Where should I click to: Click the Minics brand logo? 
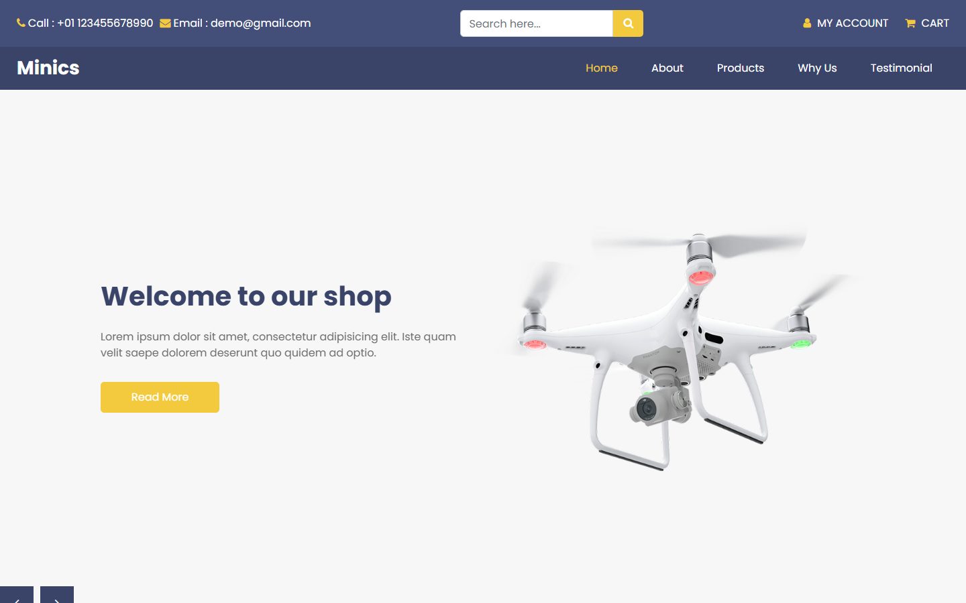pos(48,68)
